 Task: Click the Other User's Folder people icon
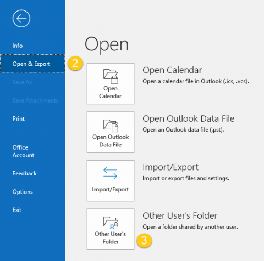click(x=111, y=223)
